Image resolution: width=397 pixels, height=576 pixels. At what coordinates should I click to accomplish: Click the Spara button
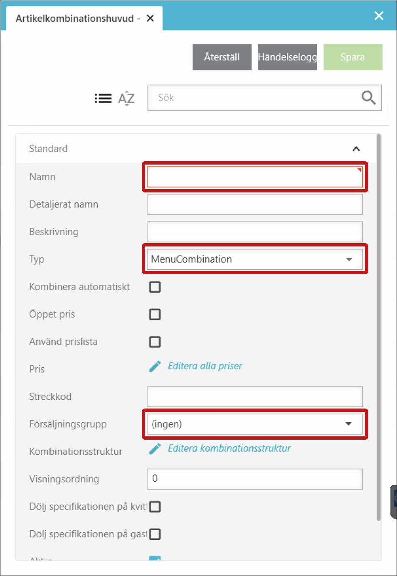click(x=353, y=57)
